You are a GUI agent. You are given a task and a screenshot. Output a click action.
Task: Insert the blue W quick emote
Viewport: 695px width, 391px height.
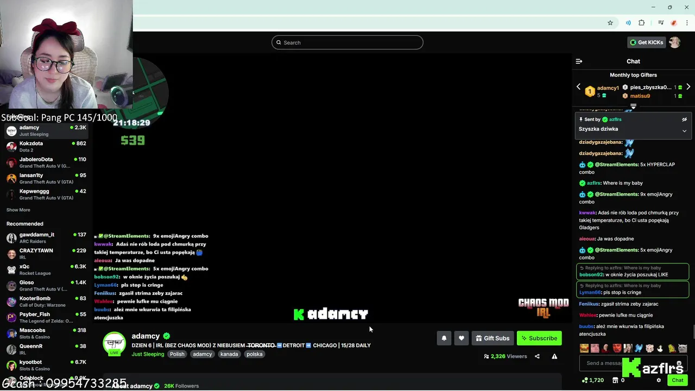click(x=639, y=348)
